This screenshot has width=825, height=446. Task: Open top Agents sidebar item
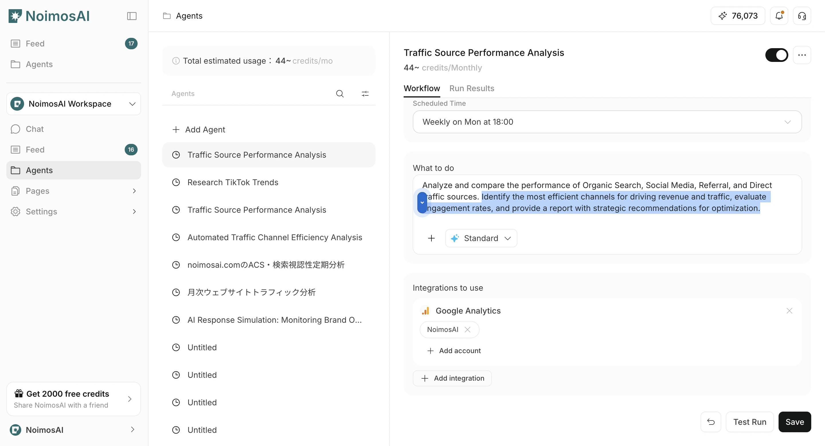[74, 64]
